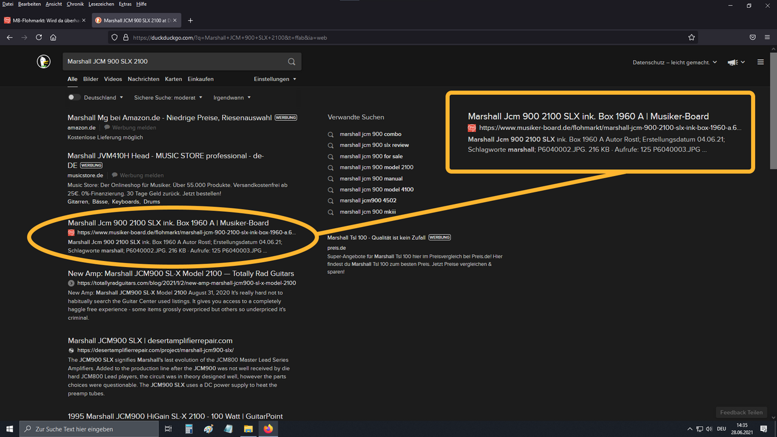Show hidden system tray icons
The height and width of the screenshot is (437, 777).
tap(690, 429)
